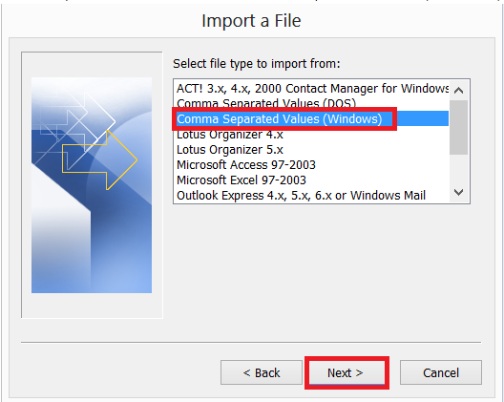Image resolution: width=504 pixels, height=402 pixels.
Task: Click the "Select file type to import from" label
Action: (257, 64)
